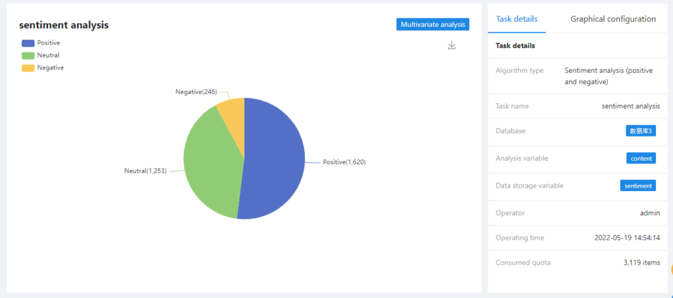Click the 数据库3 database tag

coord(641,131)
